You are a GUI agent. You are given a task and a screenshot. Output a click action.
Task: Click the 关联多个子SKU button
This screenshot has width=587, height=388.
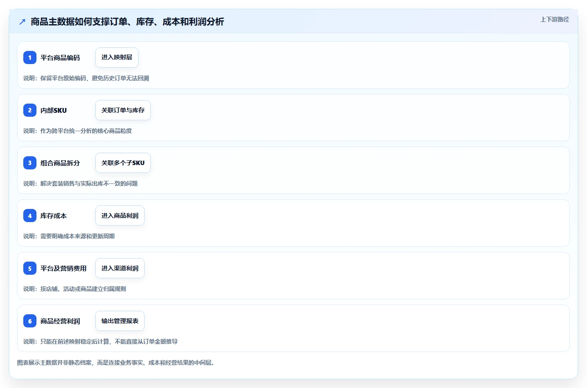123,163
